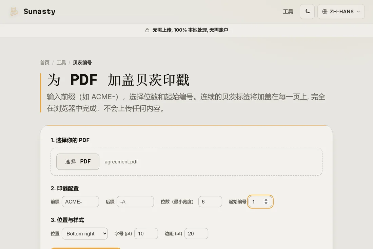Click the agreement.pdf file name
The image size is (373, 249).
(121, 162)
